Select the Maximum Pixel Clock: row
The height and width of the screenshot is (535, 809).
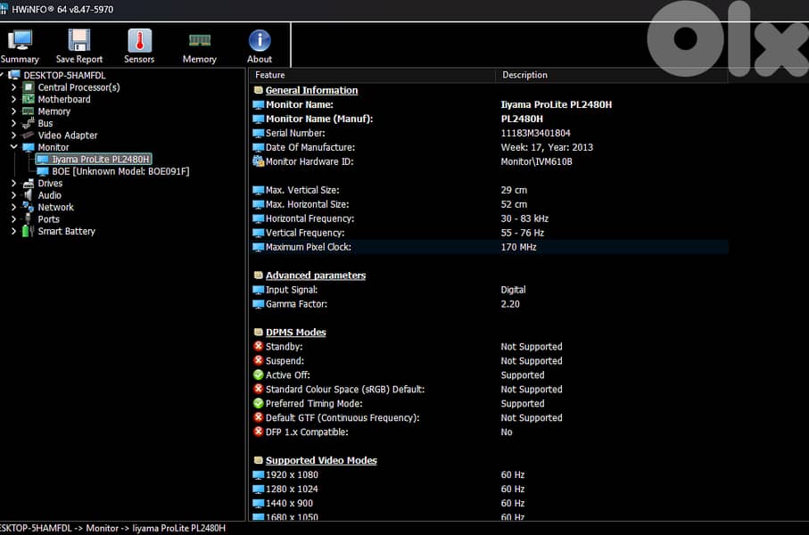pyautogui.click(x=489, y=247)
